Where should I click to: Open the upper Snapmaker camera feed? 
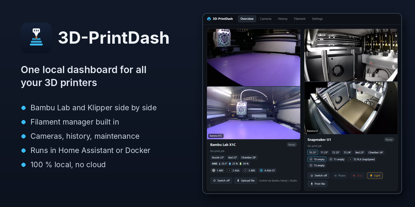(351, 55)
